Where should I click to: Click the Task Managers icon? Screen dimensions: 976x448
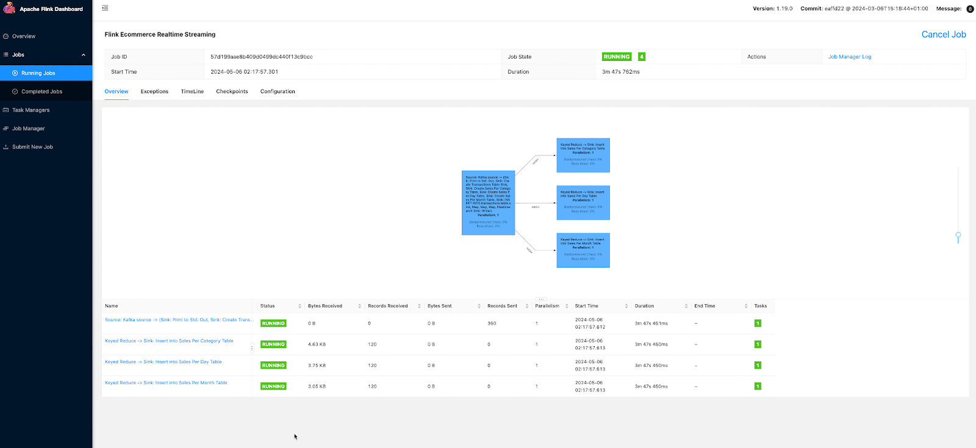click(x=6, y=110)
